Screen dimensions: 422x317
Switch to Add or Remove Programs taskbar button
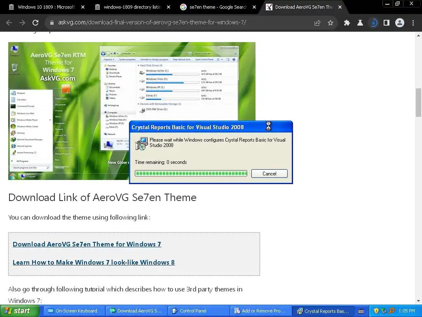260,311
